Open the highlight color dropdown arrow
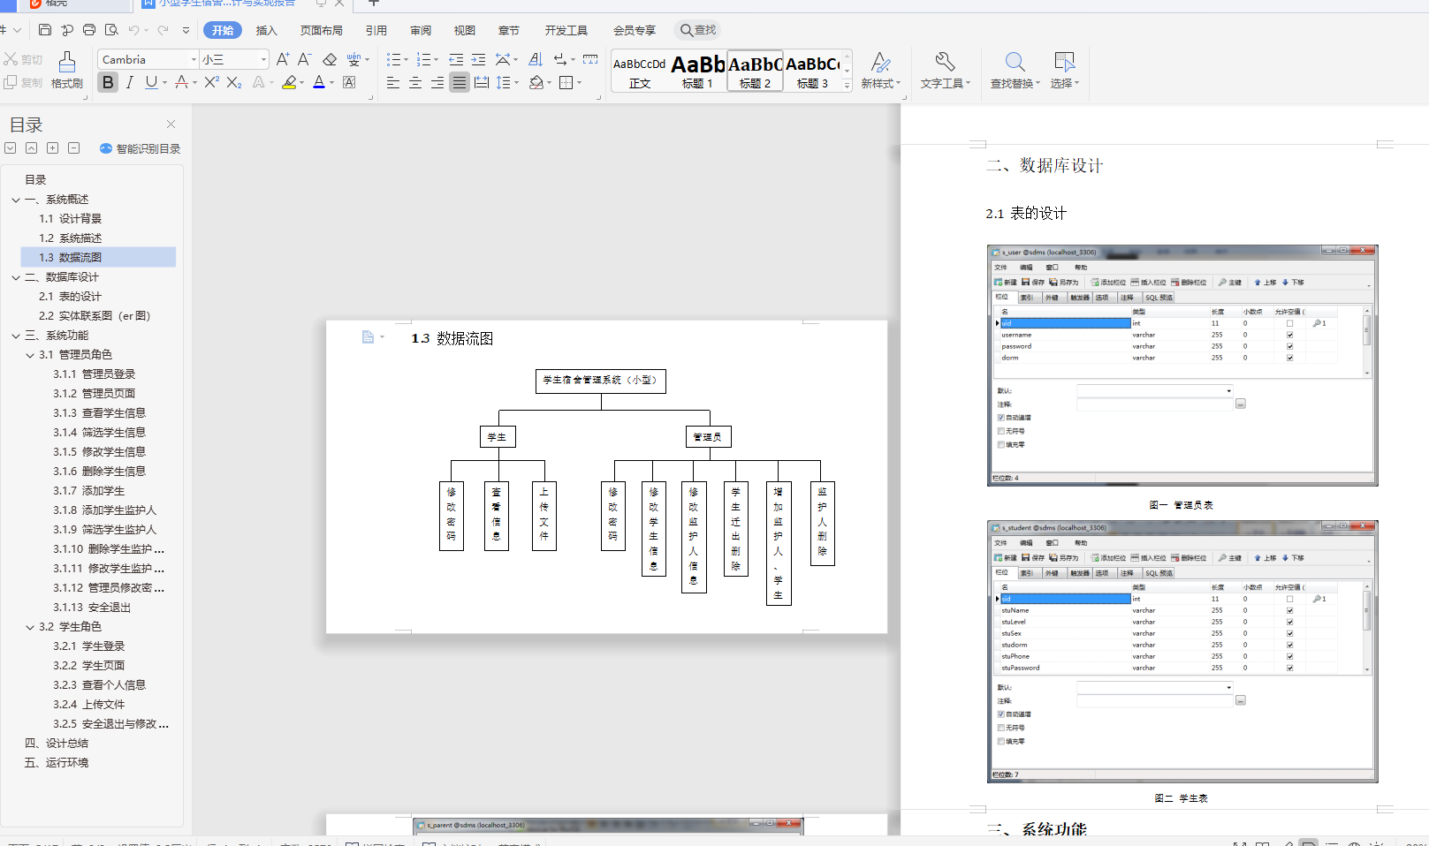This screenshot has width=1429, height=846. click(301, 83)
